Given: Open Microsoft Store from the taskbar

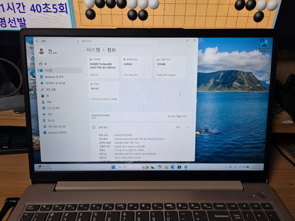Looking at the screenshot, I should pos(179,167).
